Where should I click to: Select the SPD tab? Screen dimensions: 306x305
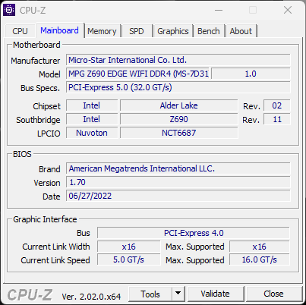coord(137,31)
